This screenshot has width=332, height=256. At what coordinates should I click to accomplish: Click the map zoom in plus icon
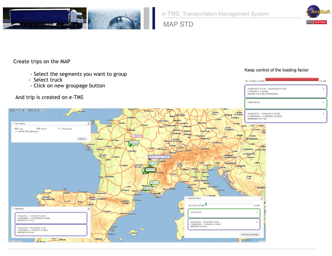coord(14,111)
